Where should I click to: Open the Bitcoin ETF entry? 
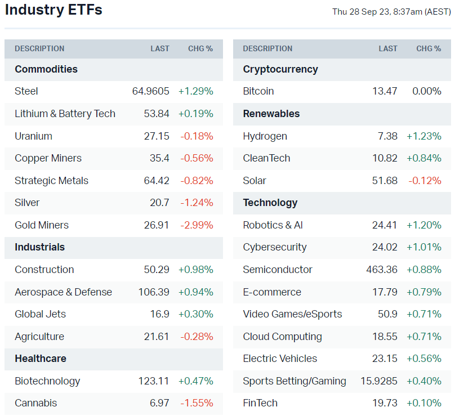258,91
